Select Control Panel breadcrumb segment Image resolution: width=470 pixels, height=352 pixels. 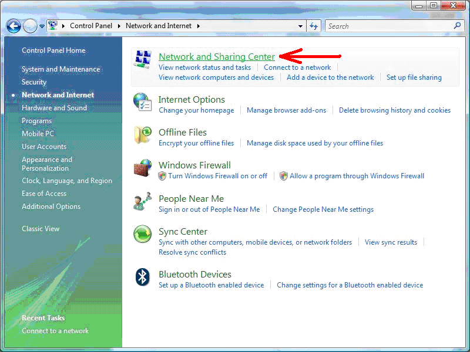(91, 26)
